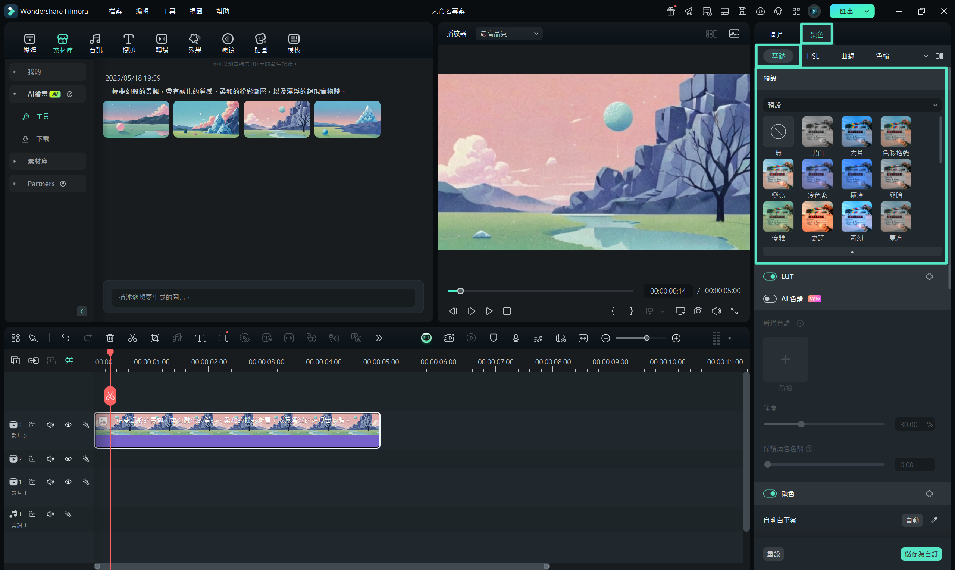The image size is (955, 570).
Task: Enter fullscreen preview with the expand arrows icon
Action: coord(734,311)
